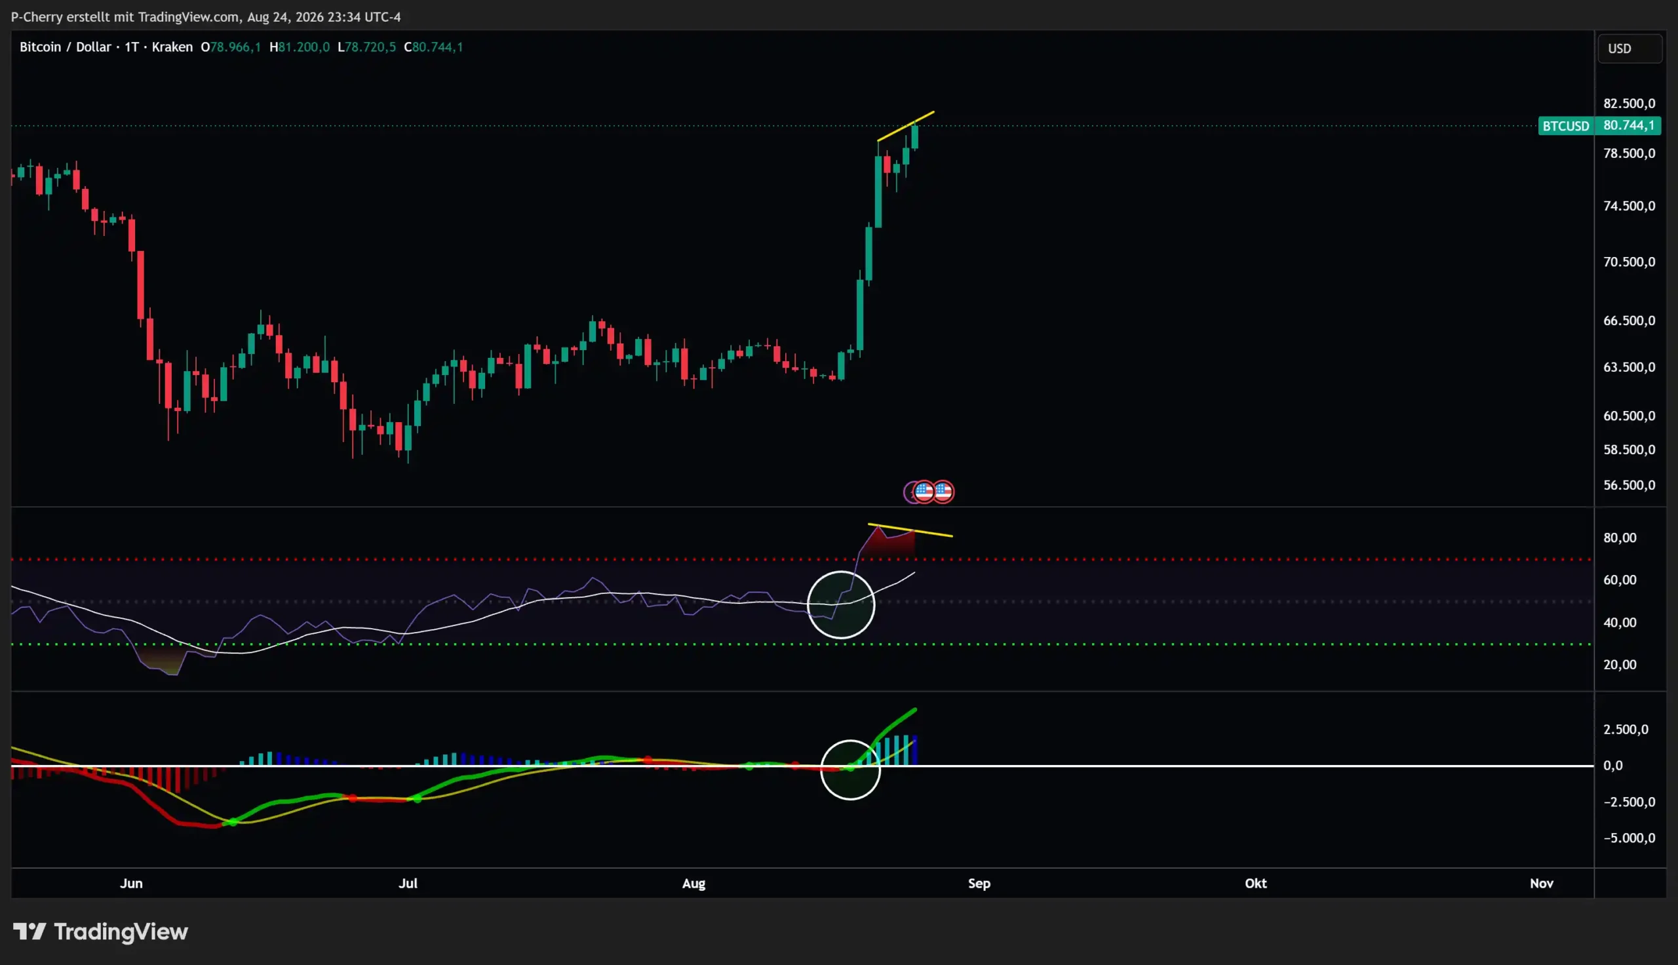Select the open value O78.966,1
This screenshot has height=965, width=1678.
[x=231, y=47]
